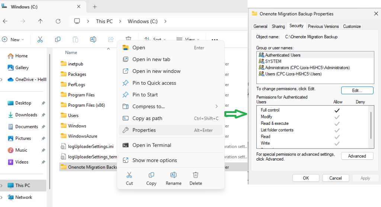Click the Copy icon in Explorer toolbar

[x=58, y=39]
